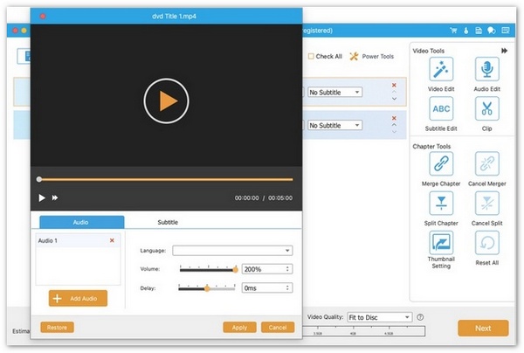Move the second title row up

(x=394, y=125)
